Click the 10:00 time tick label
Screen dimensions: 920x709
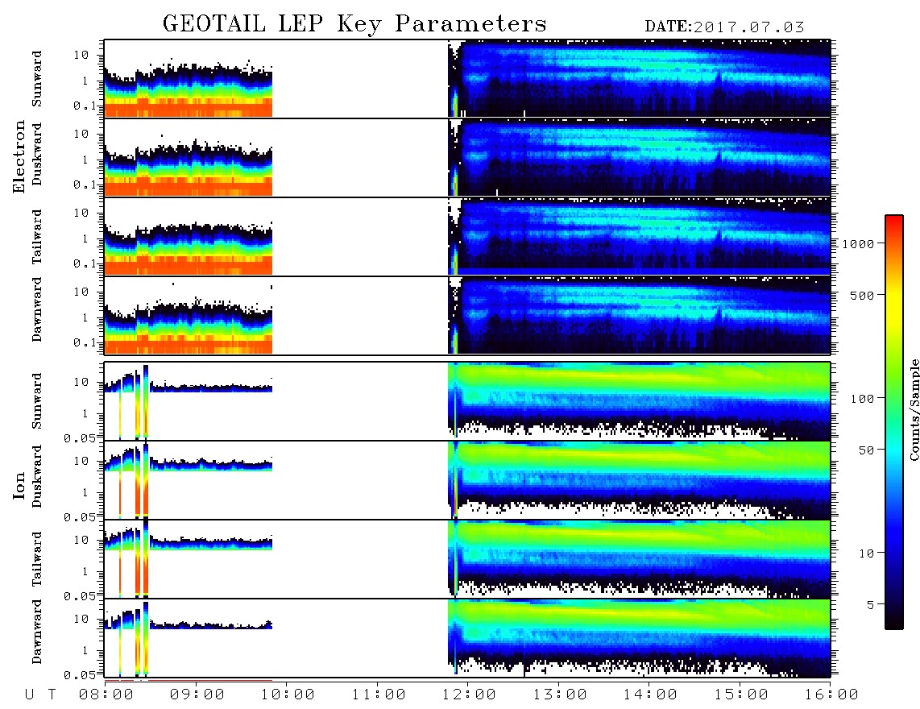[288, 694]
